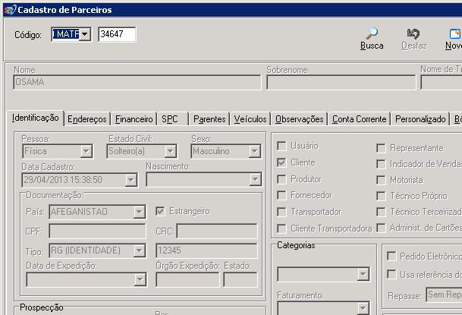Open the Conta Corrente tab
The width and height of the screenshot is (462, 315).
pos(359,119)
